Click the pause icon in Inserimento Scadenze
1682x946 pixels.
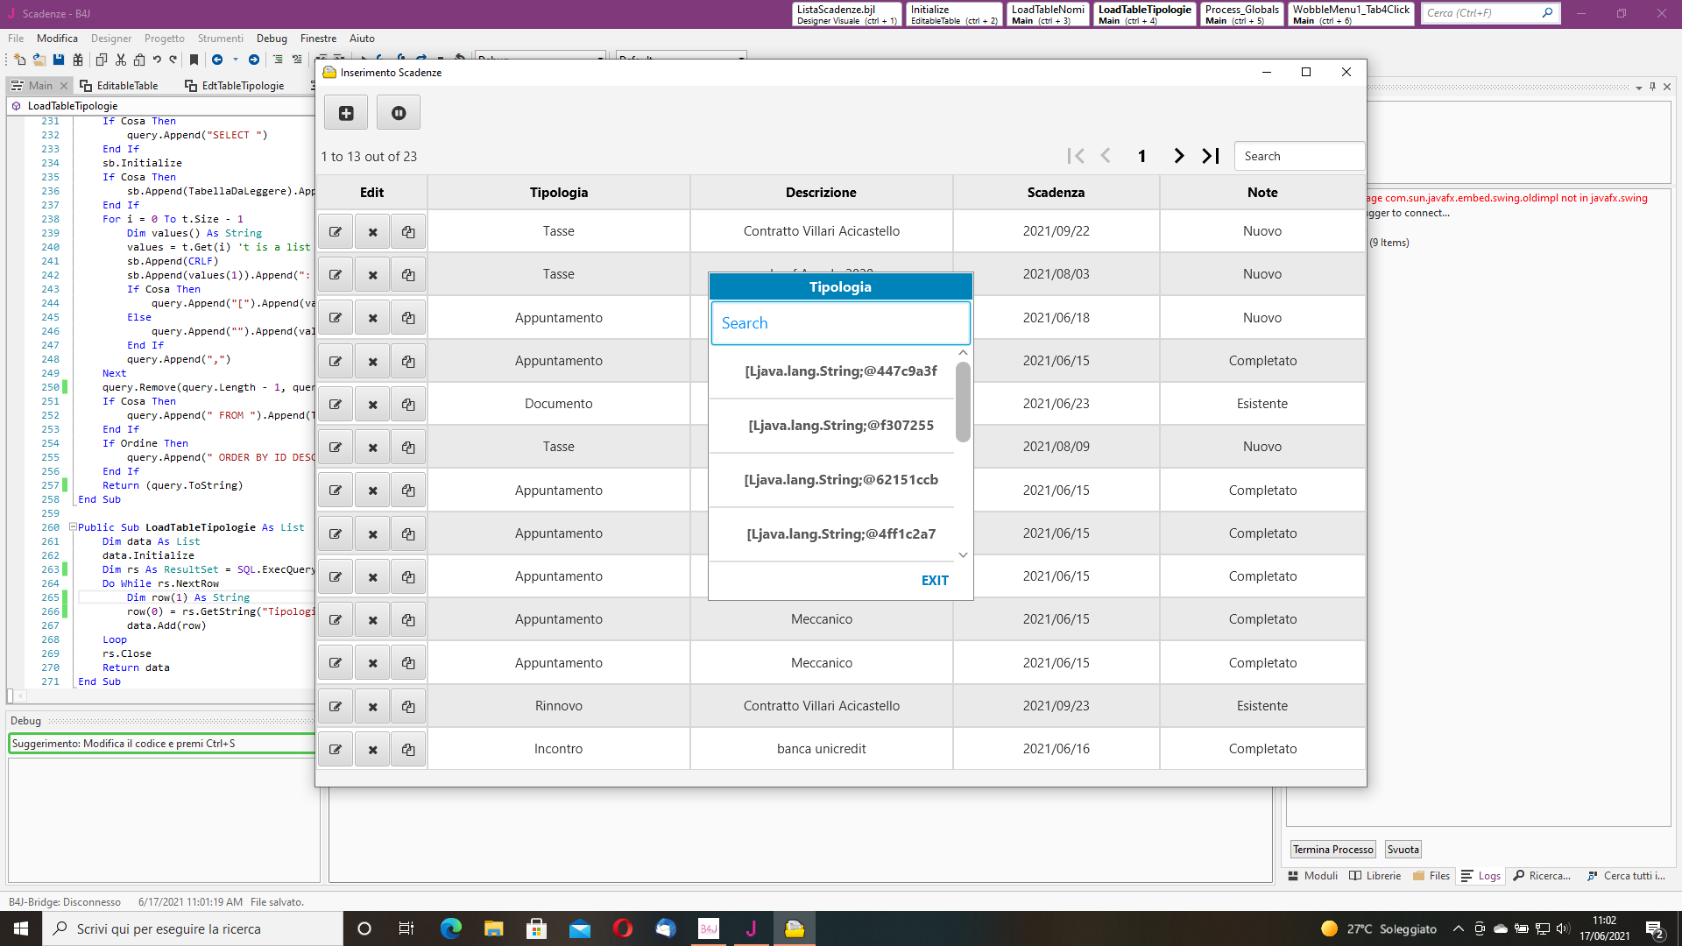[398, 112]
